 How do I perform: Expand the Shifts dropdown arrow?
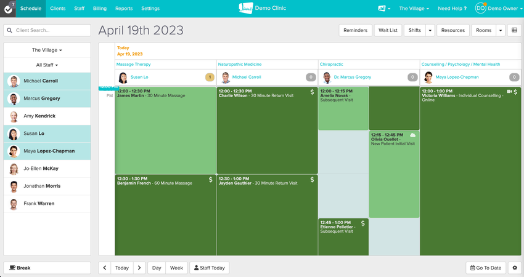point(430,30)
